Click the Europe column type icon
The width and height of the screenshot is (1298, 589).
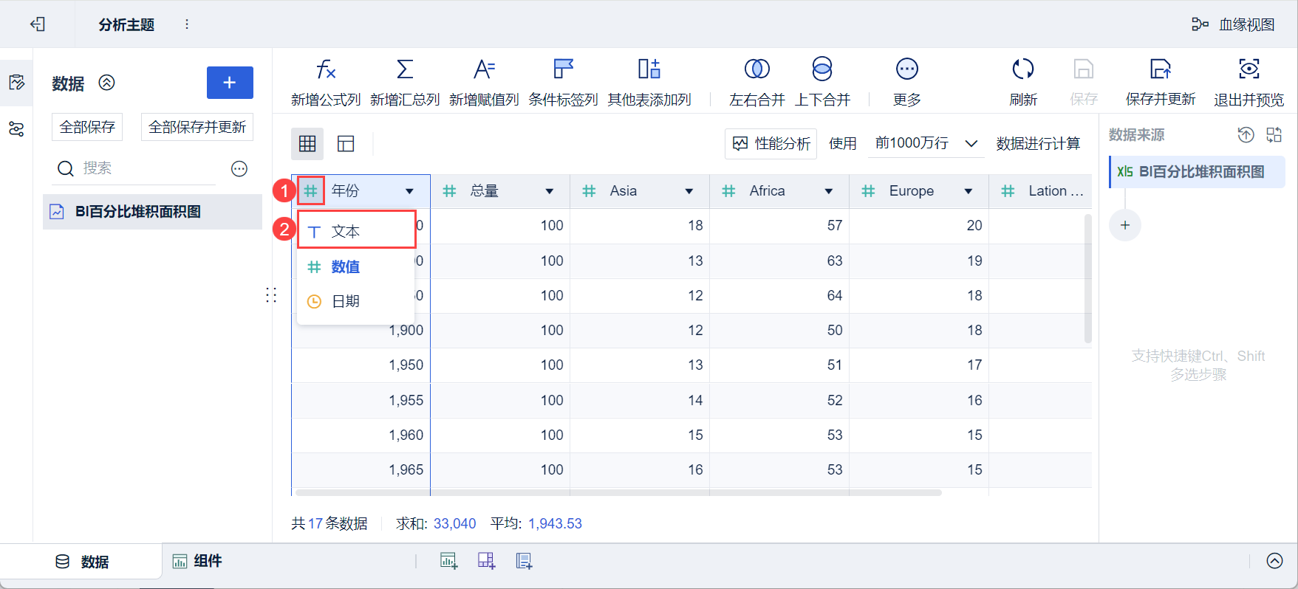pos(868,191)
